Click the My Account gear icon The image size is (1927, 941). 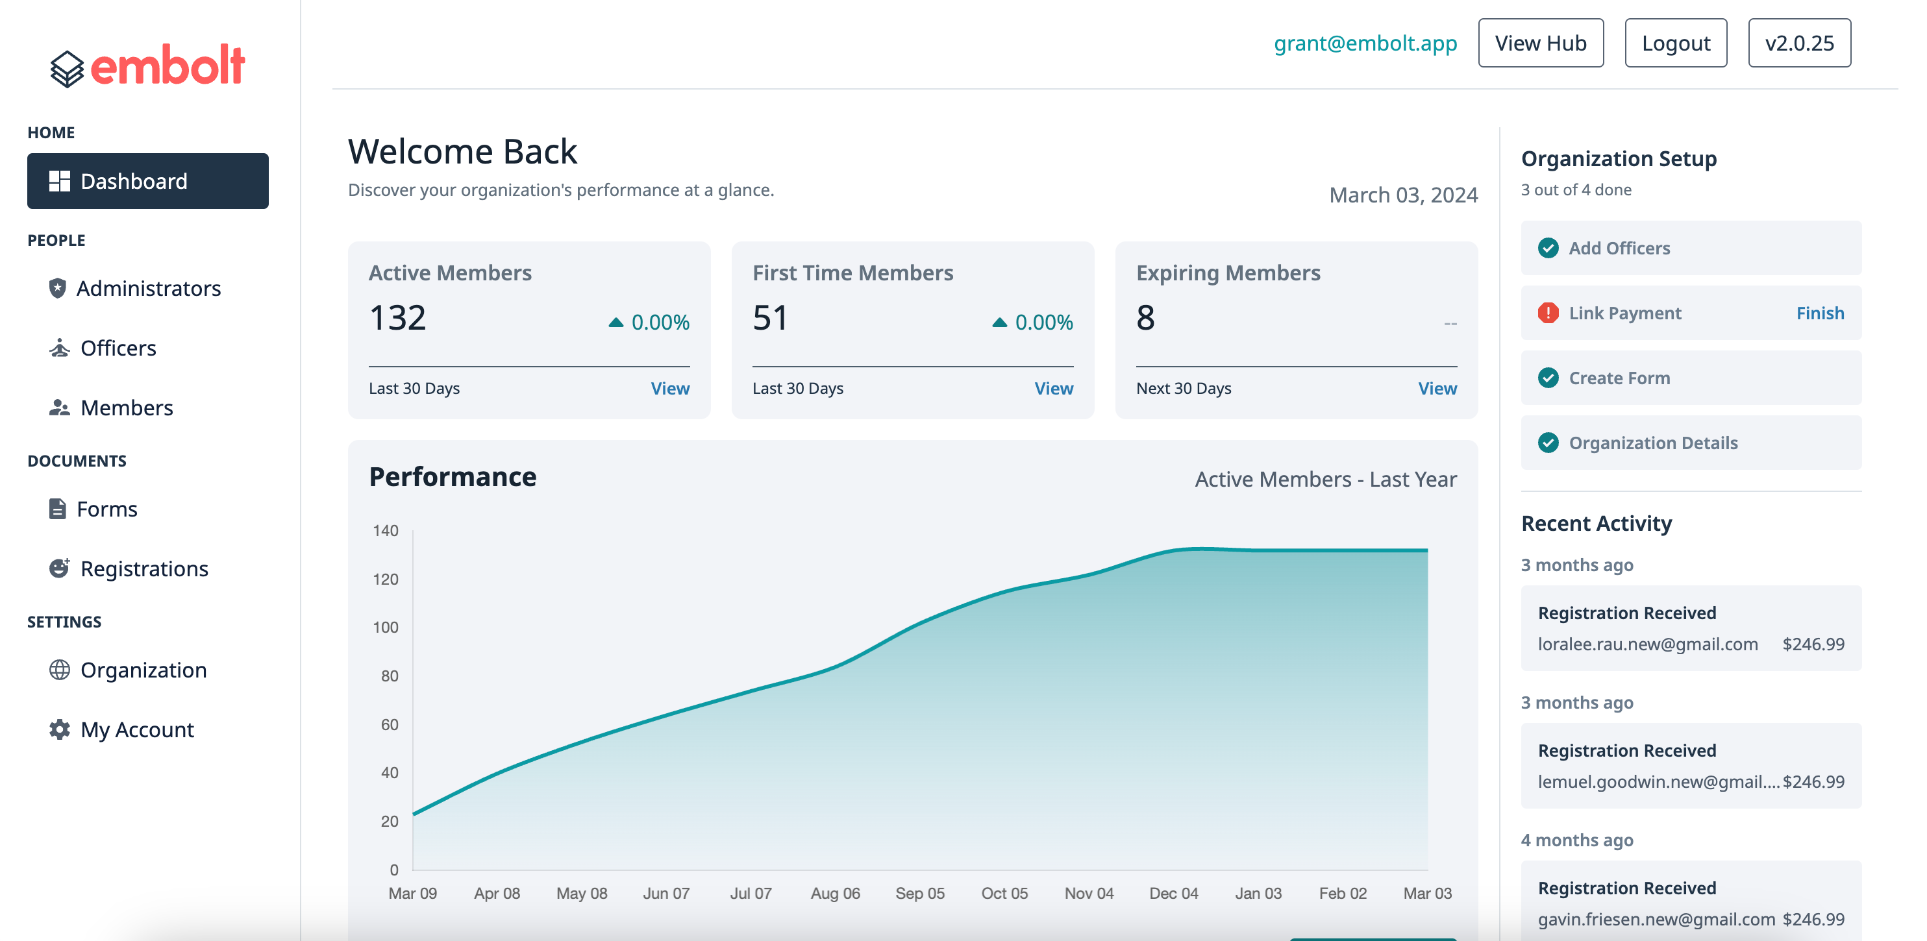(59, 729)
